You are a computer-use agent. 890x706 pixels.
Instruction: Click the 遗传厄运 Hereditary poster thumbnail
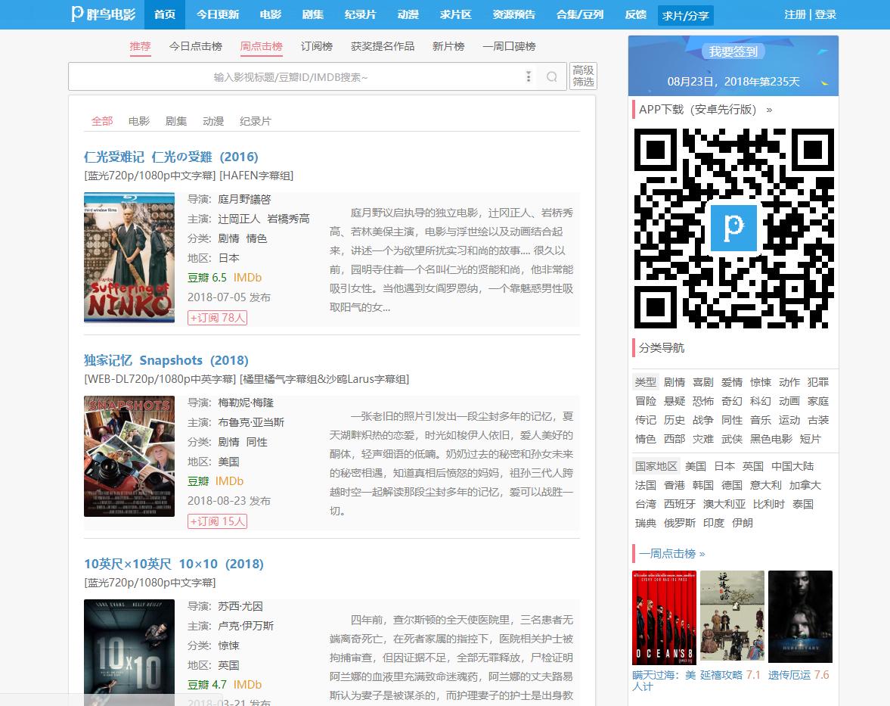coord(800,617)
